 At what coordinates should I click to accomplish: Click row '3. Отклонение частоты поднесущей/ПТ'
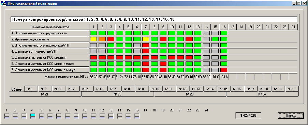pos(50,45)
